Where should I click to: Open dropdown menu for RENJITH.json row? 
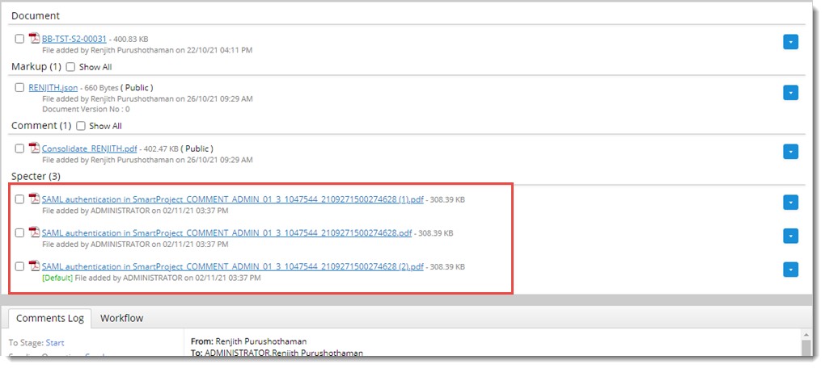coord(790,93)
